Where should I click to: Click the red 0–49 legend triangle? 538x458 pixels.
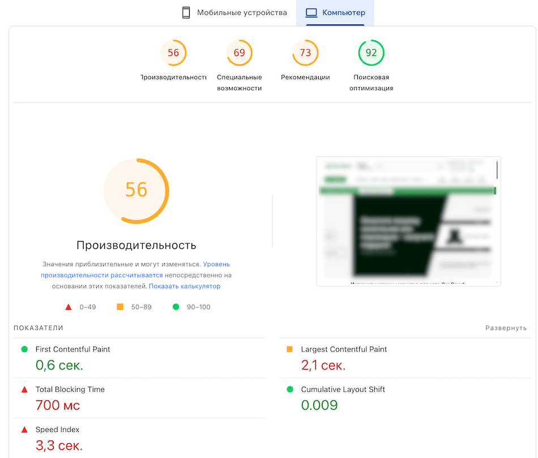point(69,306)
